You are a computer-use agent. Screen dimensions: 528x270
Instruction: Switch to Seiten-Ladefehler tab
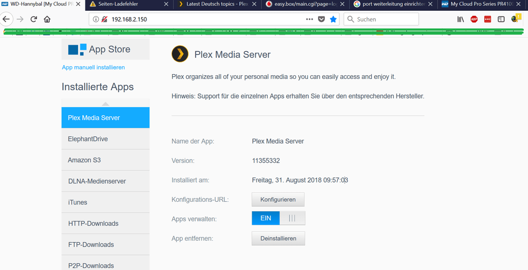coord(129,4)
